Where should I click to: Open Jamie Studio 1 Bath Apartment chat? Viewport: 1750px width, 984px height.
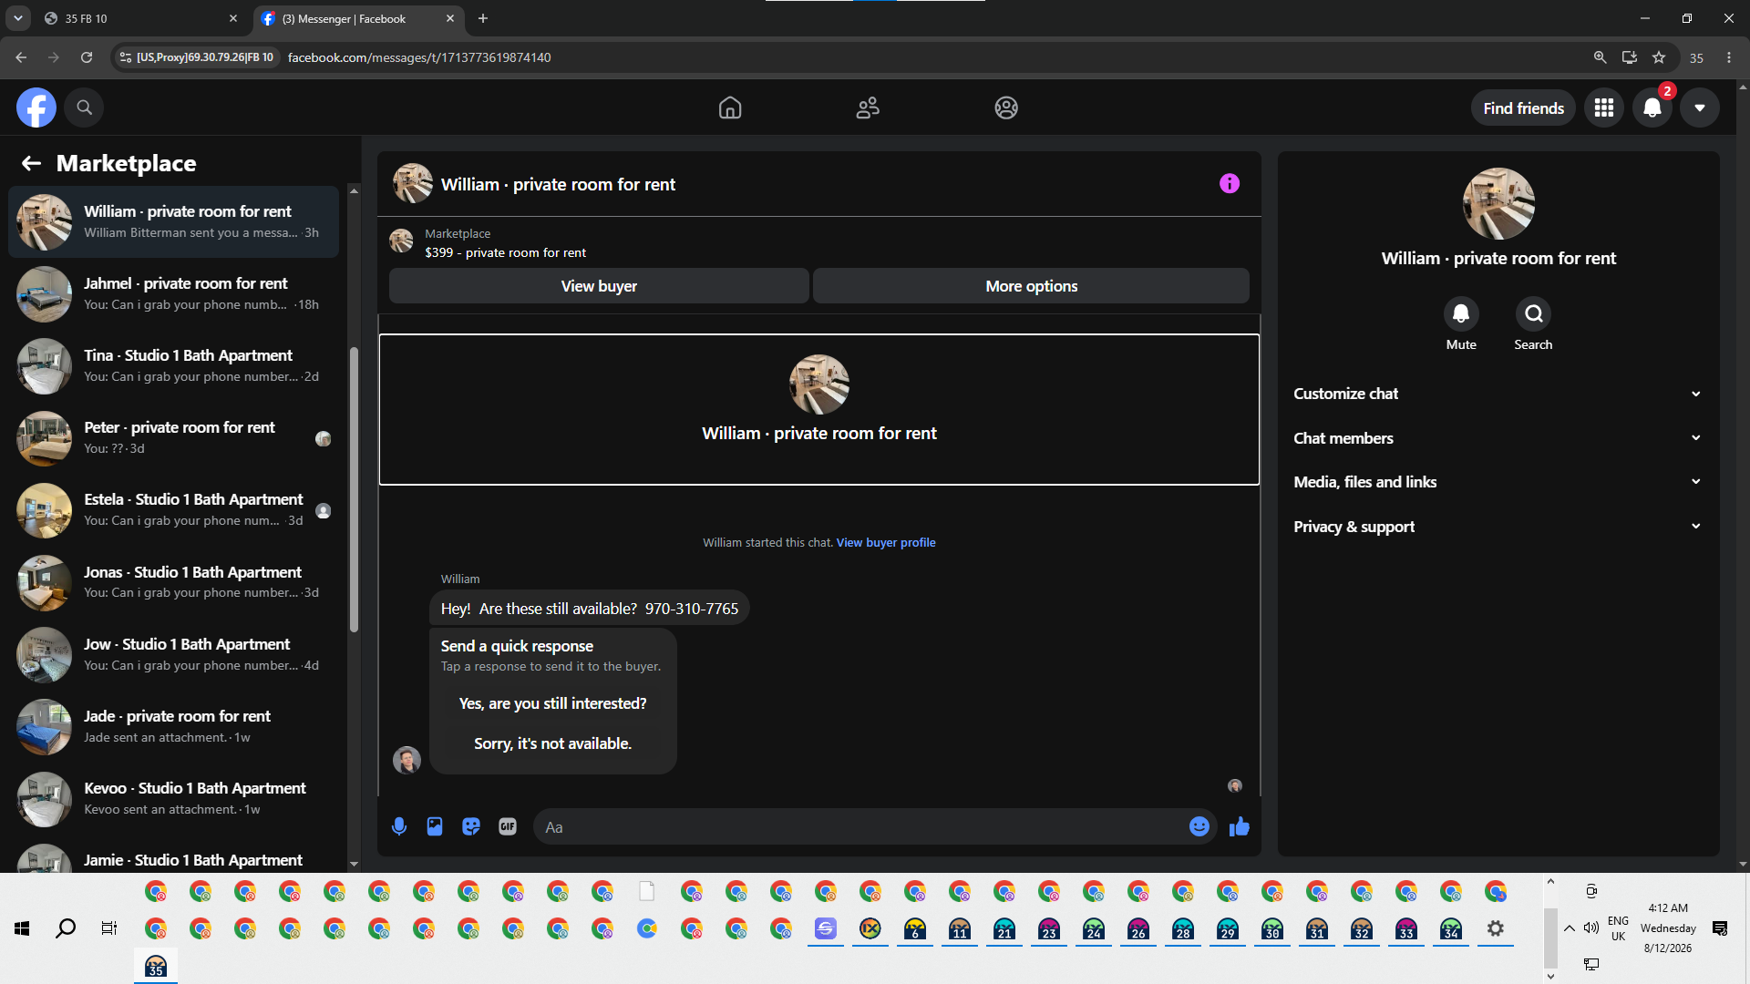[x=173, y=858]
